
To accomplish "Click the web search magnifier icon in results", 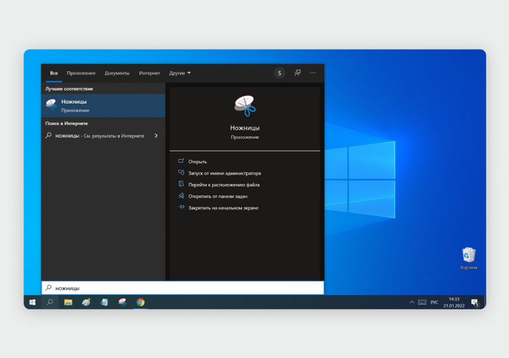I will click(48, 135).
